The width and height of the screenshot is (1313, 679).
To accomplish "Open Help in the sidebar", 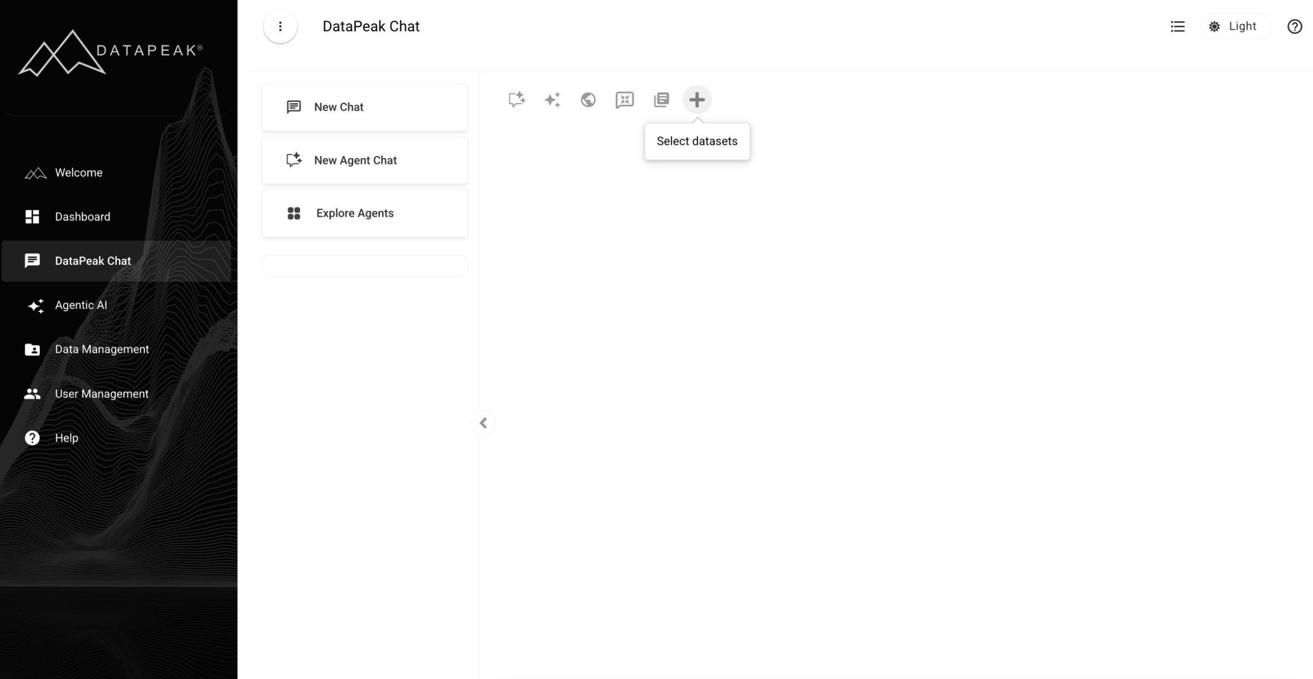I will click(x=116, y=438).
